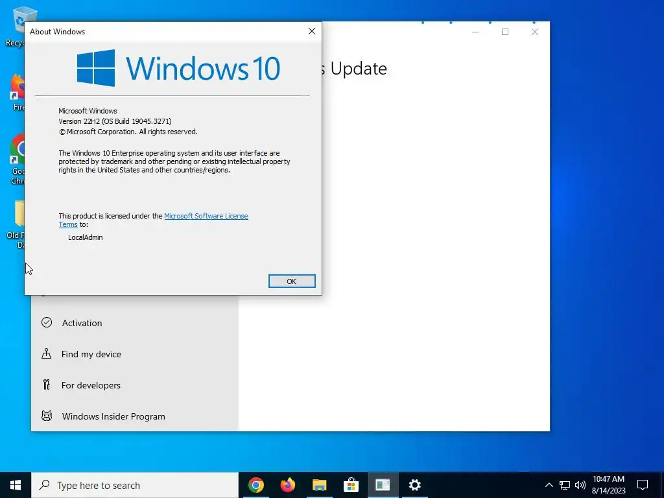Open Microsoft Store from taskbar

pos(351,485)
